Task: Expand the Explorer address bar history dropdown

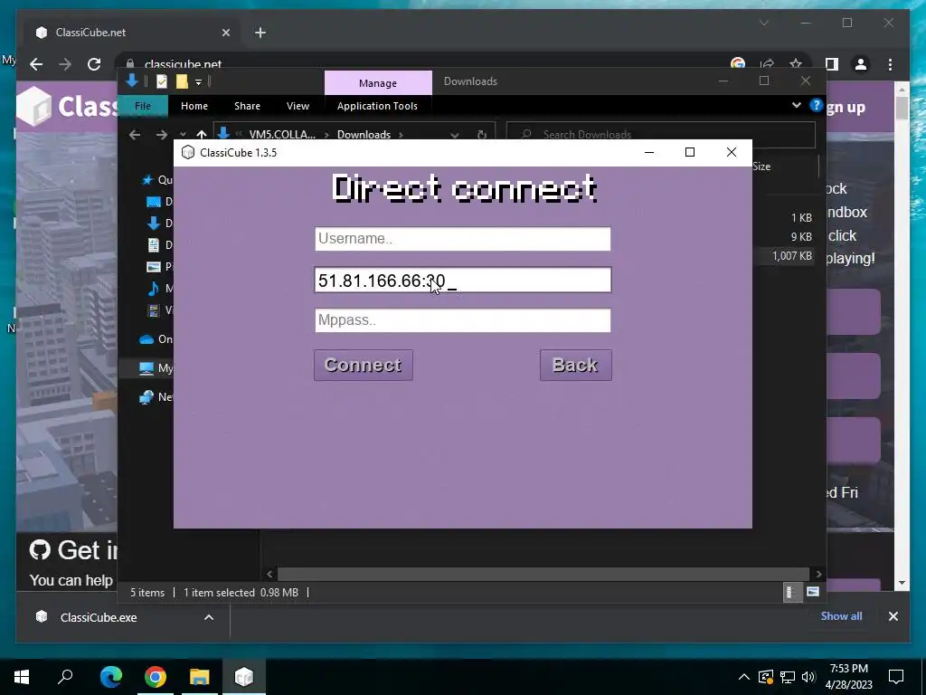Action: 454,135
